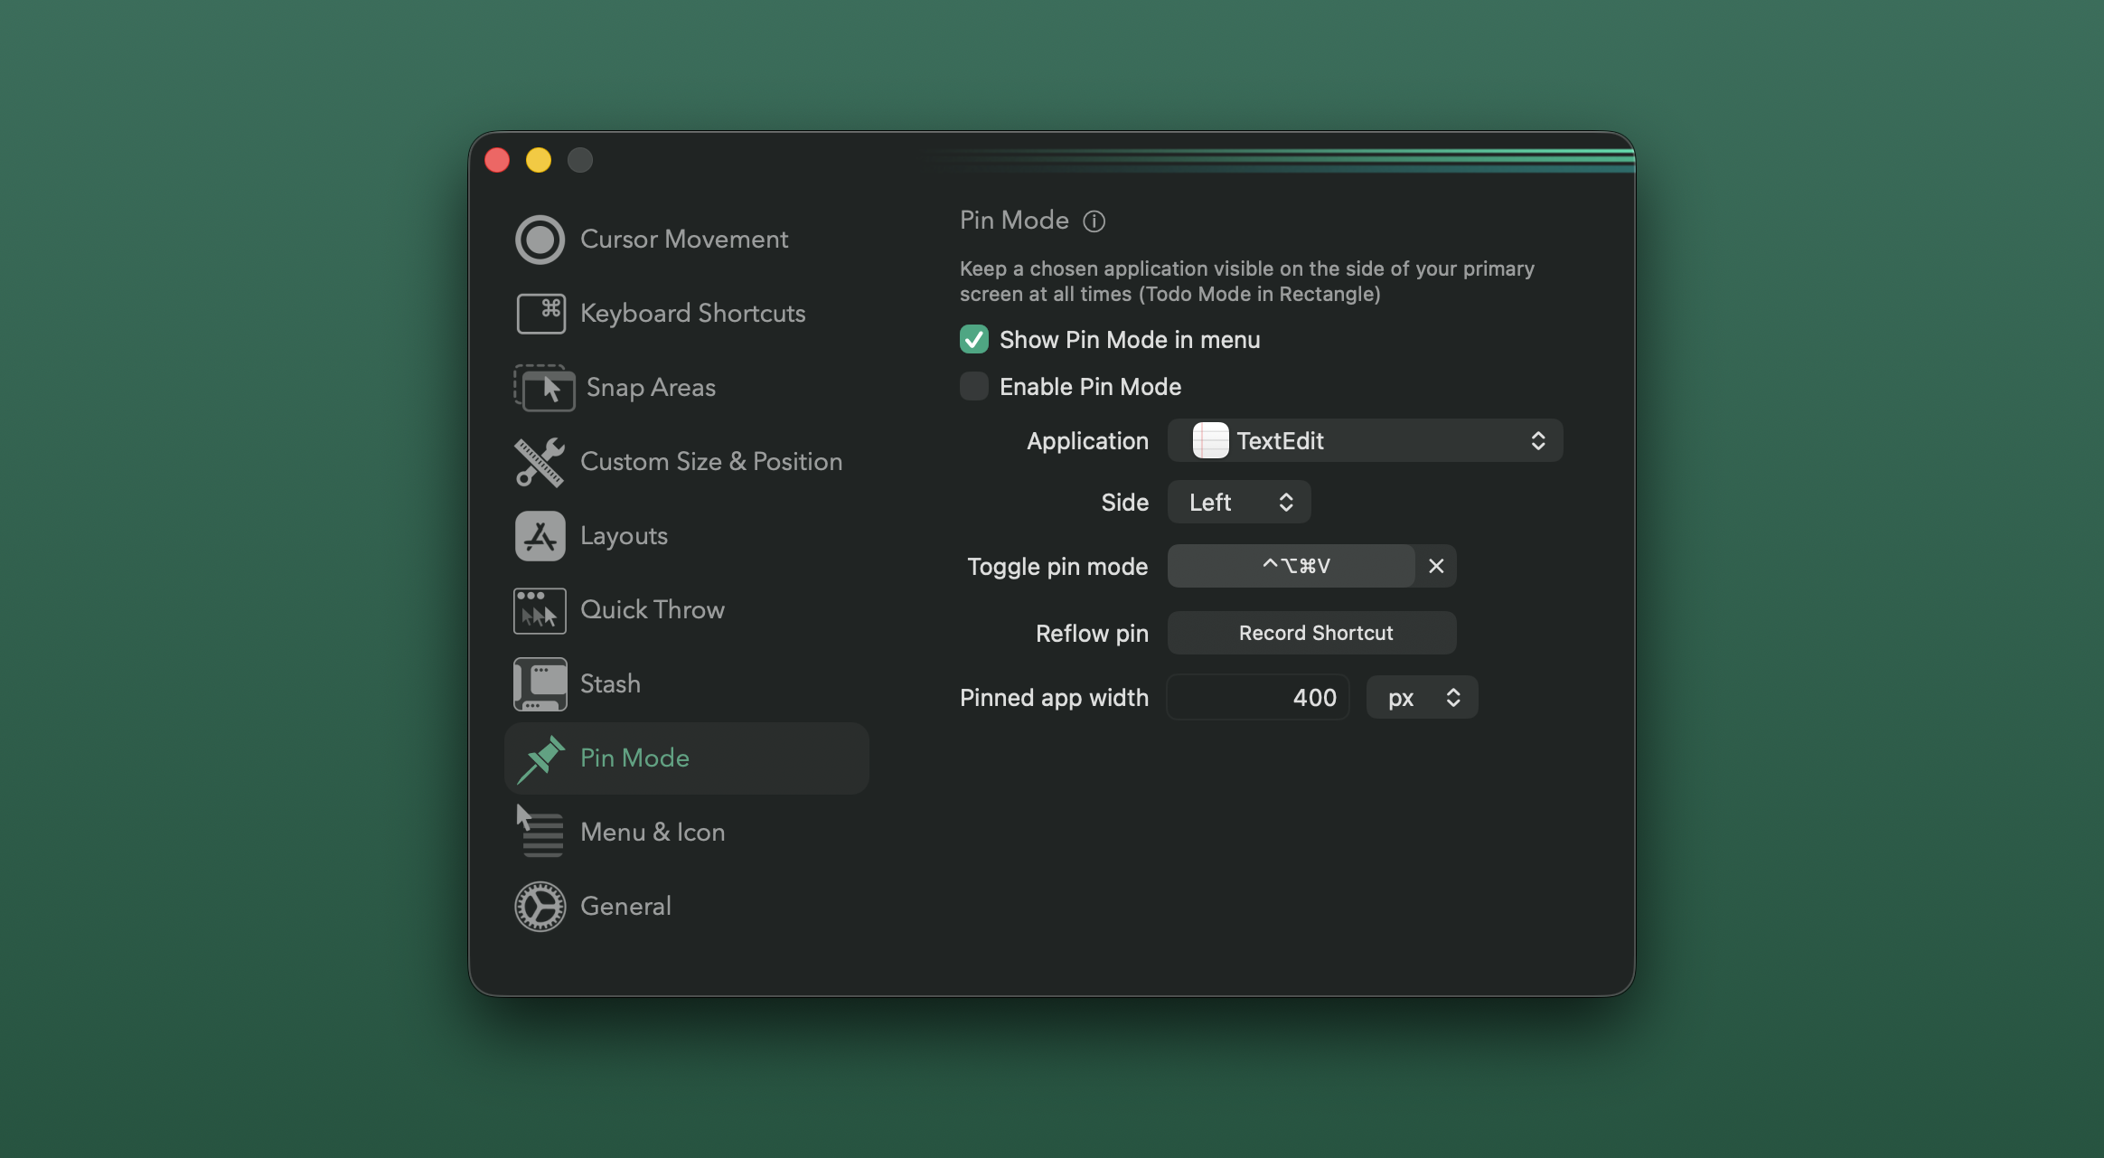
Task: Click the Snap Areas cursor icon
Action: click(x=544, y=388)
